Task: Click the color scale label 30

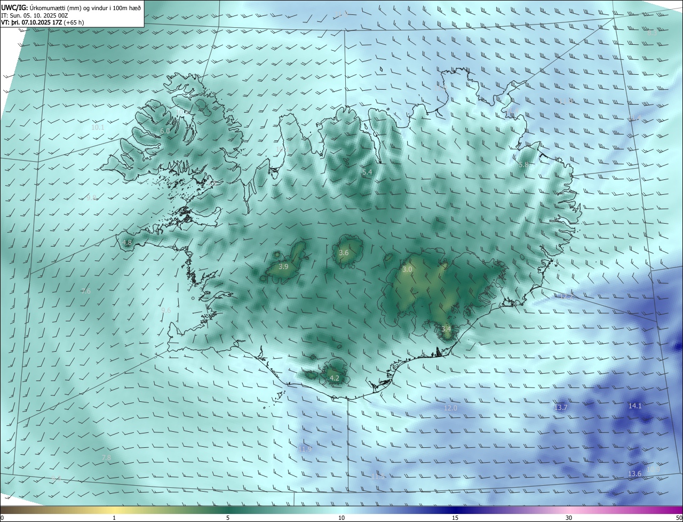Action: coord(569,518)
